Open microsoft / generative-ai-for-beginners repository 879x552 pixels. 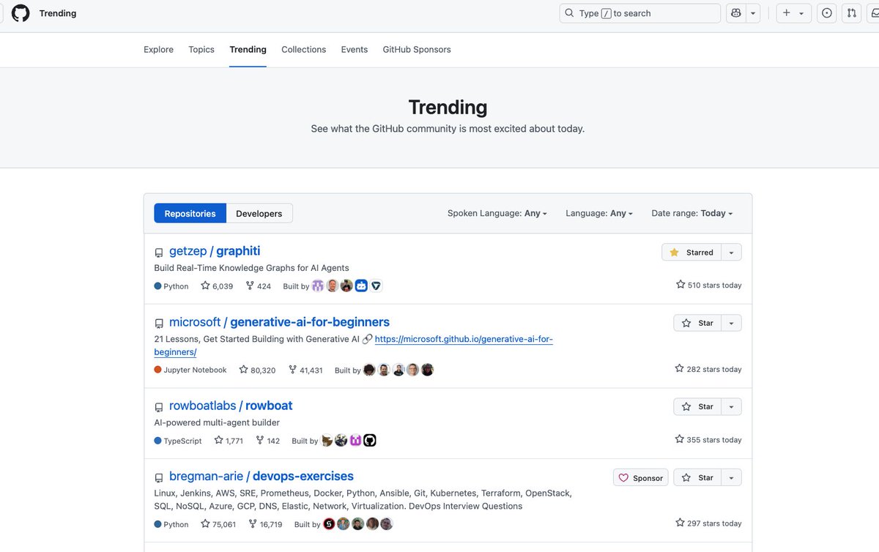(279, 322)
